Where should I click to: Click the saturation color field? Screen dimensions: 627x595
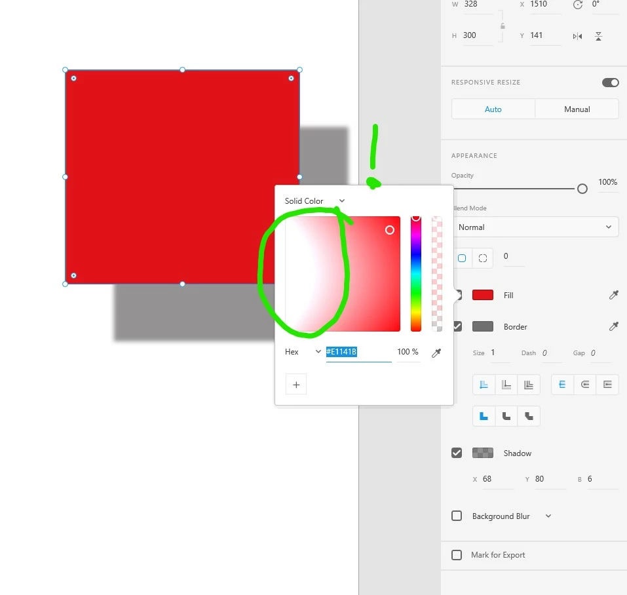[x=343, y=274]
